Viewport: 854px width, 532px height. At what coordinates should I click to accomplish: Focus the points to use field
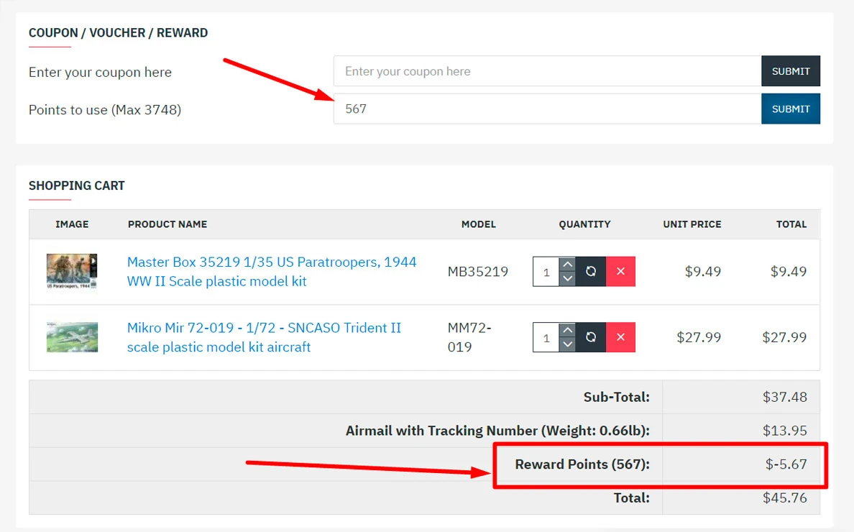(546, 109)
